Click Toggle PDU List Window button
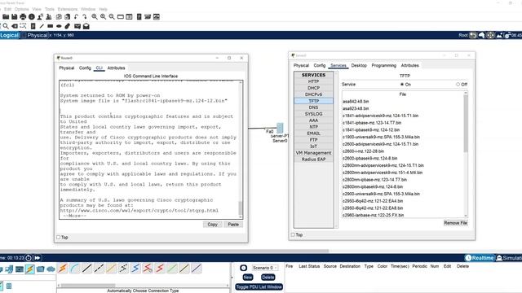 coord(259,286)
